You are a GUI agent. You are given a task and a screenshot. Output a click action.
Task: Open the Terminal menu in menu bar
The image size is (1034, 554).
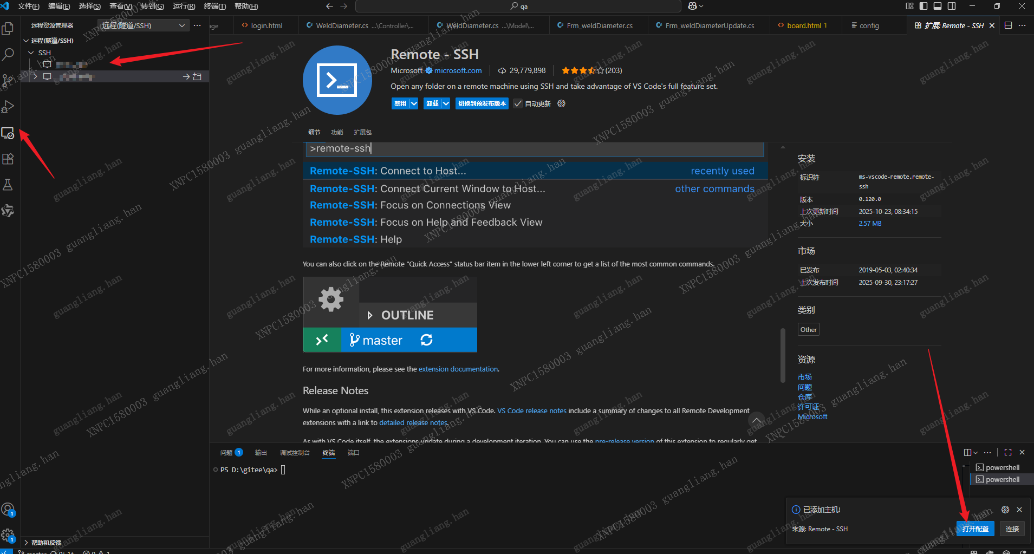tap(214, 6)
